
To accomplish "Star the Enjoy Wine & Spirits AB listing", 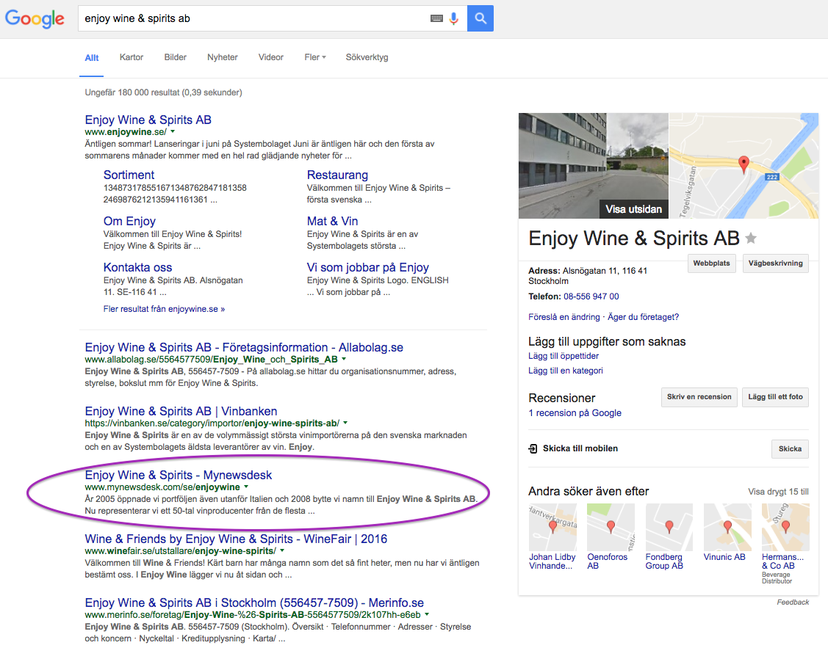I will click(x=751, y=239).
